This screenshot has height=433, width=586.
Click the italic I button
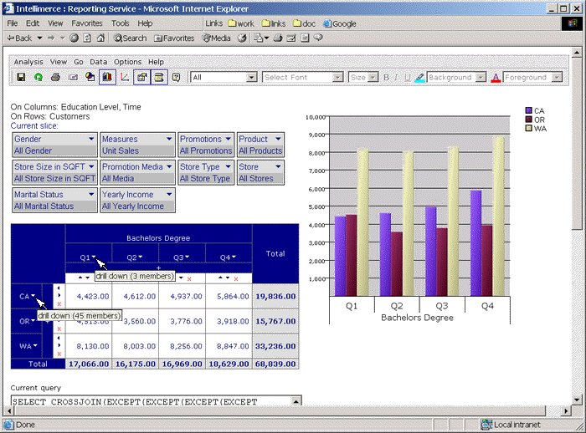click(x=396, y=78)
